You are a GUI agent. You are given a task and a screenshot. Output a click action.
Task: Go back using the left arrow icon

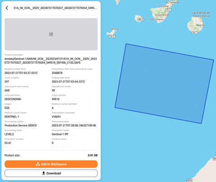(x=7, y=8)
